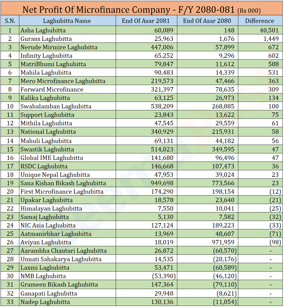Select the 'Sana Kishan Bikash Laghubitta' cell
This screenshot has width=284, height=307.
(x=63, y=183)
